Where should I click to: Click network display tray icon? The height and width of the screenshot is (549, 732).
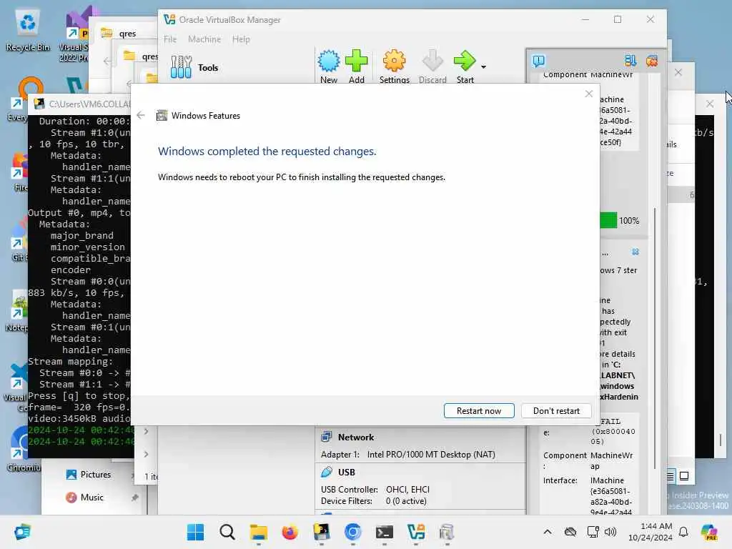593,532
